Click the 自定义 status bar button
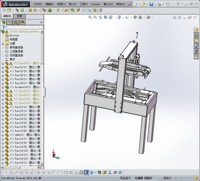This screenshot has height=181, width=200. point(167,178)
